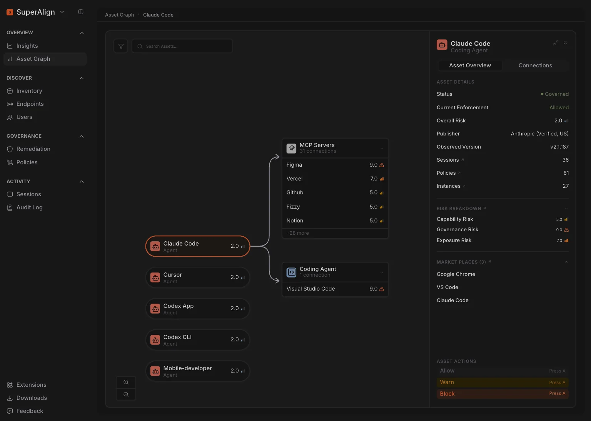Open the SuperAlign workspace dropdown
Image resolution: width=591 pixels, height=421 pixels.
[x=62, y=12]
